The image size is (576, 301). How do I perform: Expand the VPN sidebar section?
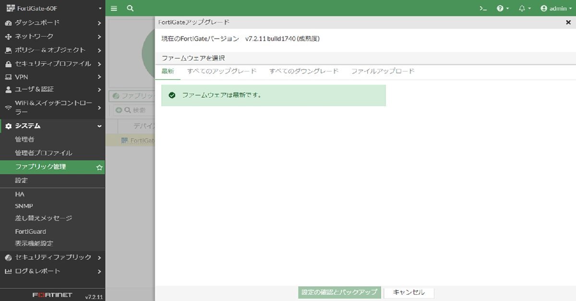click(52, 77)
